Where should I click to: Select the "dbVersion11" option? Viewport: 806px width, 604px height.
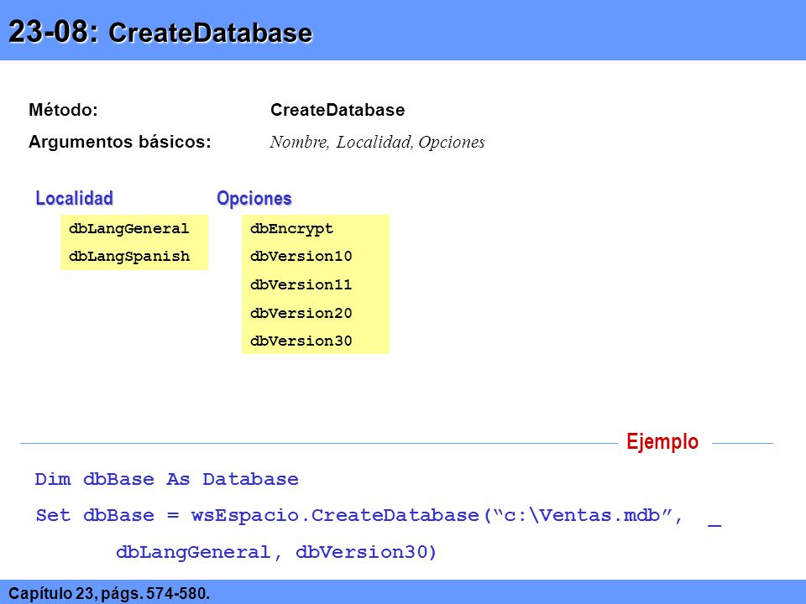click(x=301, y=284)
